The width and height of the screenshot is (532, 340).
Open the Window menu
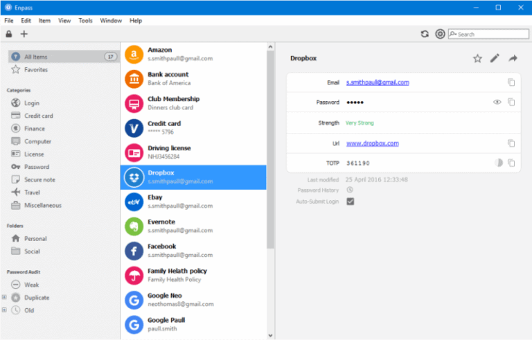[x=111, y=21]
